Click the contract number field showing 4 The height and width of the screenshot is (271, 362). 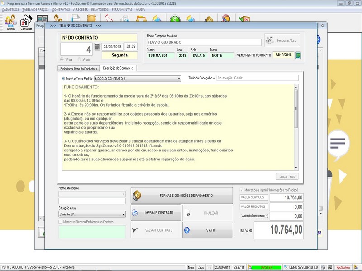point(76,49)
